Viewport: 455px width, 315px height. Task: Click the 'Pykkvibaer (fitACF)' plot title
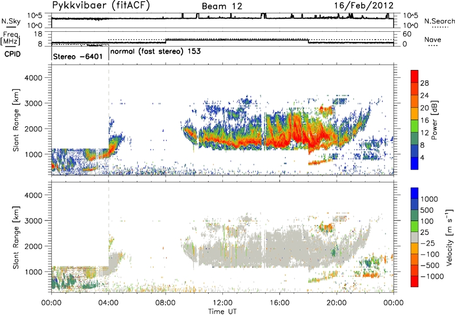tap(101, 6)
